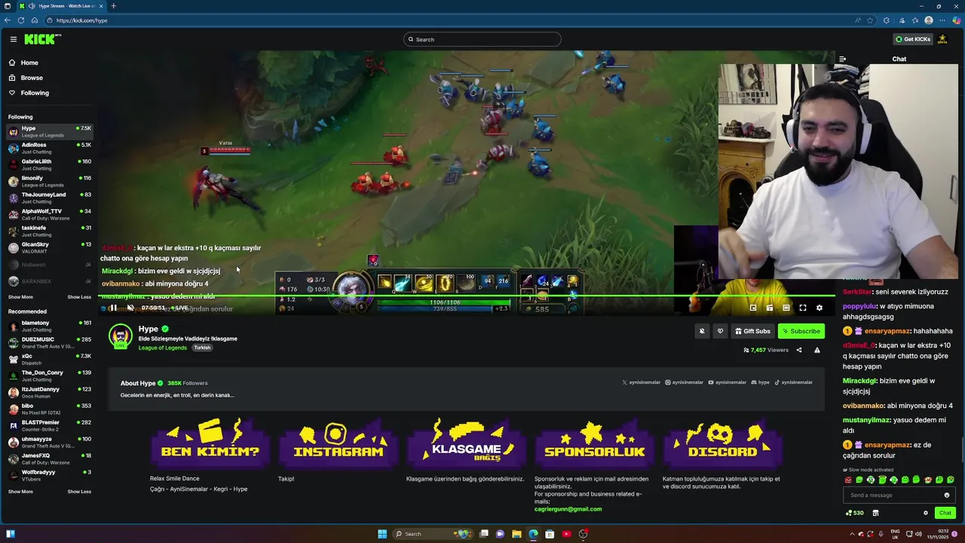Click the browser home button
The height and width of the screenshot is (543, 965).
pyautogui.click(x=35, y=20)
